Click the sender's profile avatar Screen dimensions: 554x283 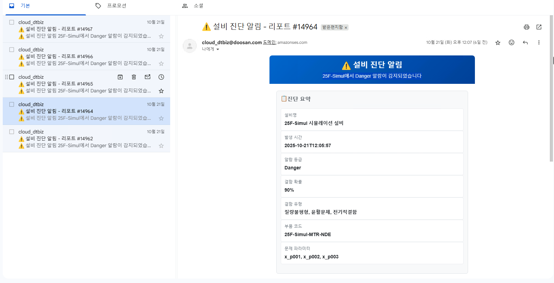(190, 46)
